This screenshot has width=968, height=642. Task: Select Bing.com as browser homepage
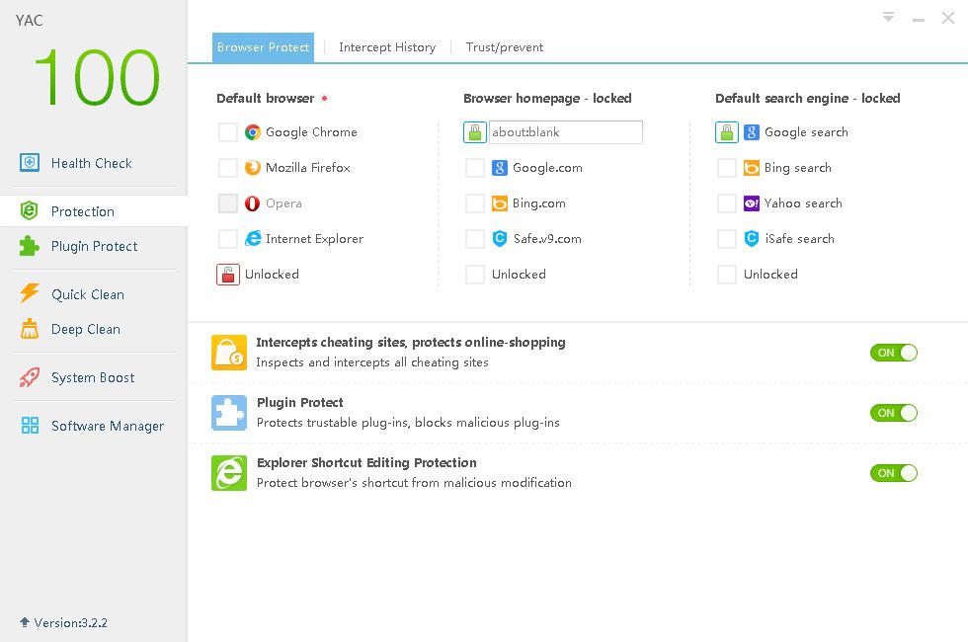tap(475, 203)
